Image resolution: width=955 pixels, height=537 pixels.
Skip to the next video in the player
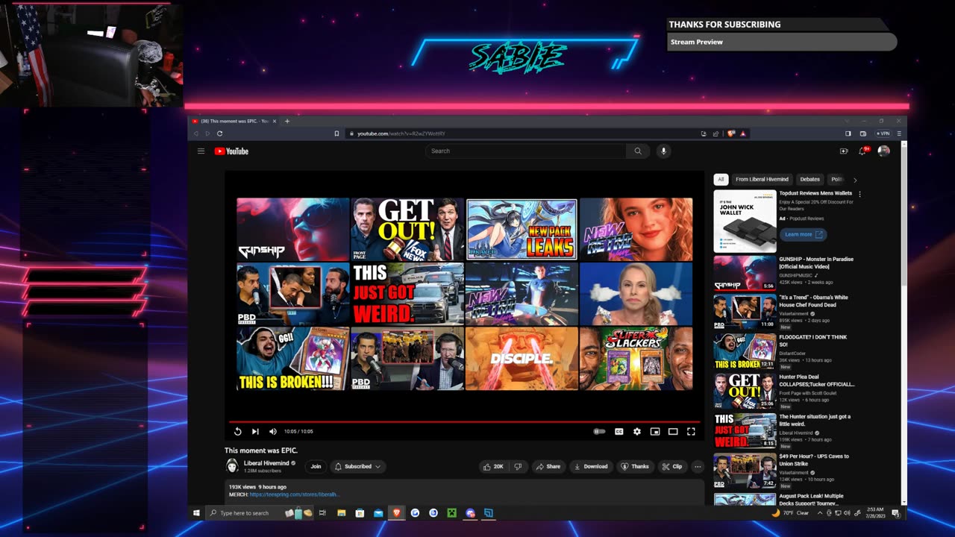click(x=255, y=431)
